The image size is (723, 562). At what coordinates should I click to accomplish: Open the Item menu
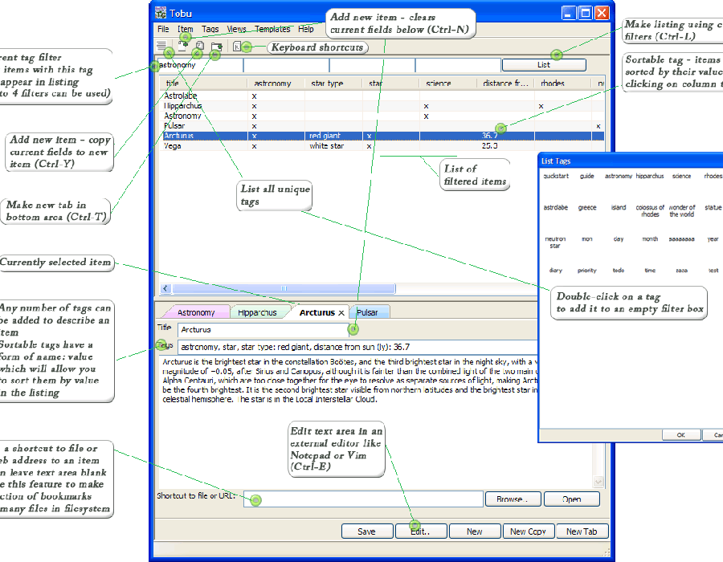(186, 29)
